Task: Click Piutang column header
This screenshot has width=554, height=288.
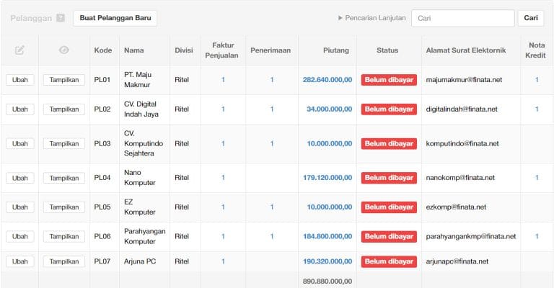Action: (x=335, y=50)
